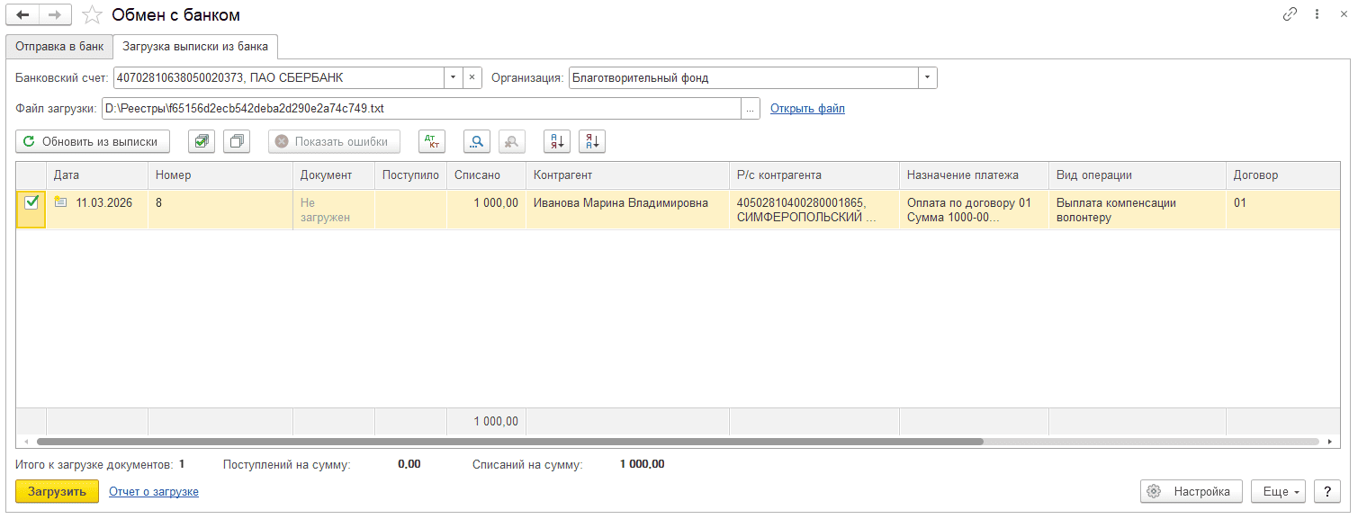This screenshot has width=1358, height=519.
Task: Sort the list ascending А-Я
Action: click(x=557, y=141)
